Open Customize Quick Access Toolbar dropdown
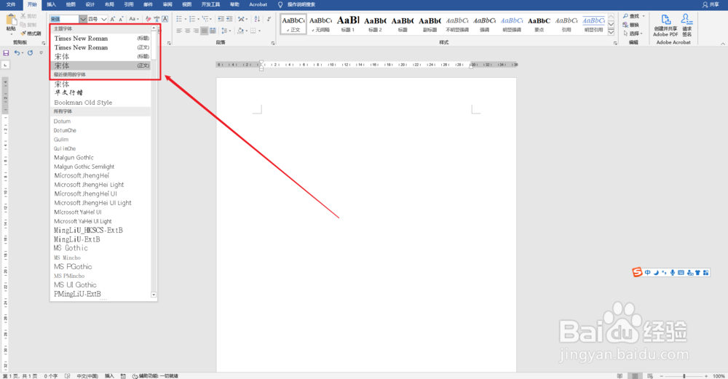The image size is (728, 379). (x=41, y=53)
